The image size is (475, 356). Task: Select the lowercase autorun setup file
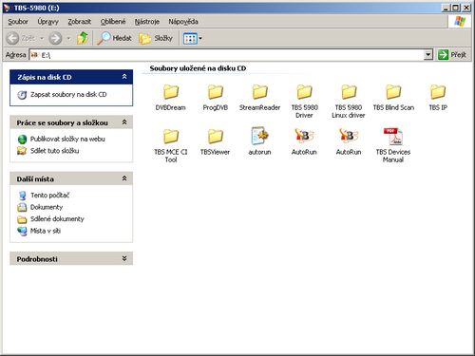point(259,141)
